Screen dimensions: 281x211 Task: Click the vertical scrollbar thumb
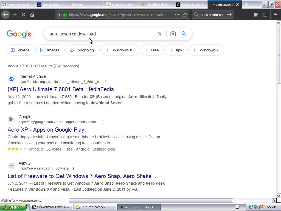coord(279,54)
